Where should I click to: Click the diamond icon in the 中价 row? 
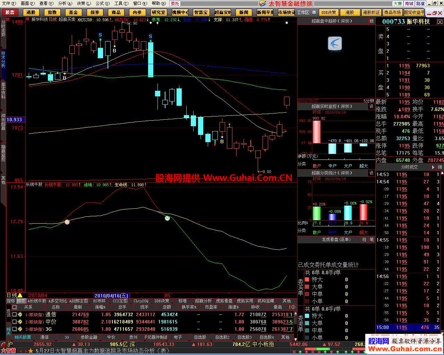click(20, 322)
